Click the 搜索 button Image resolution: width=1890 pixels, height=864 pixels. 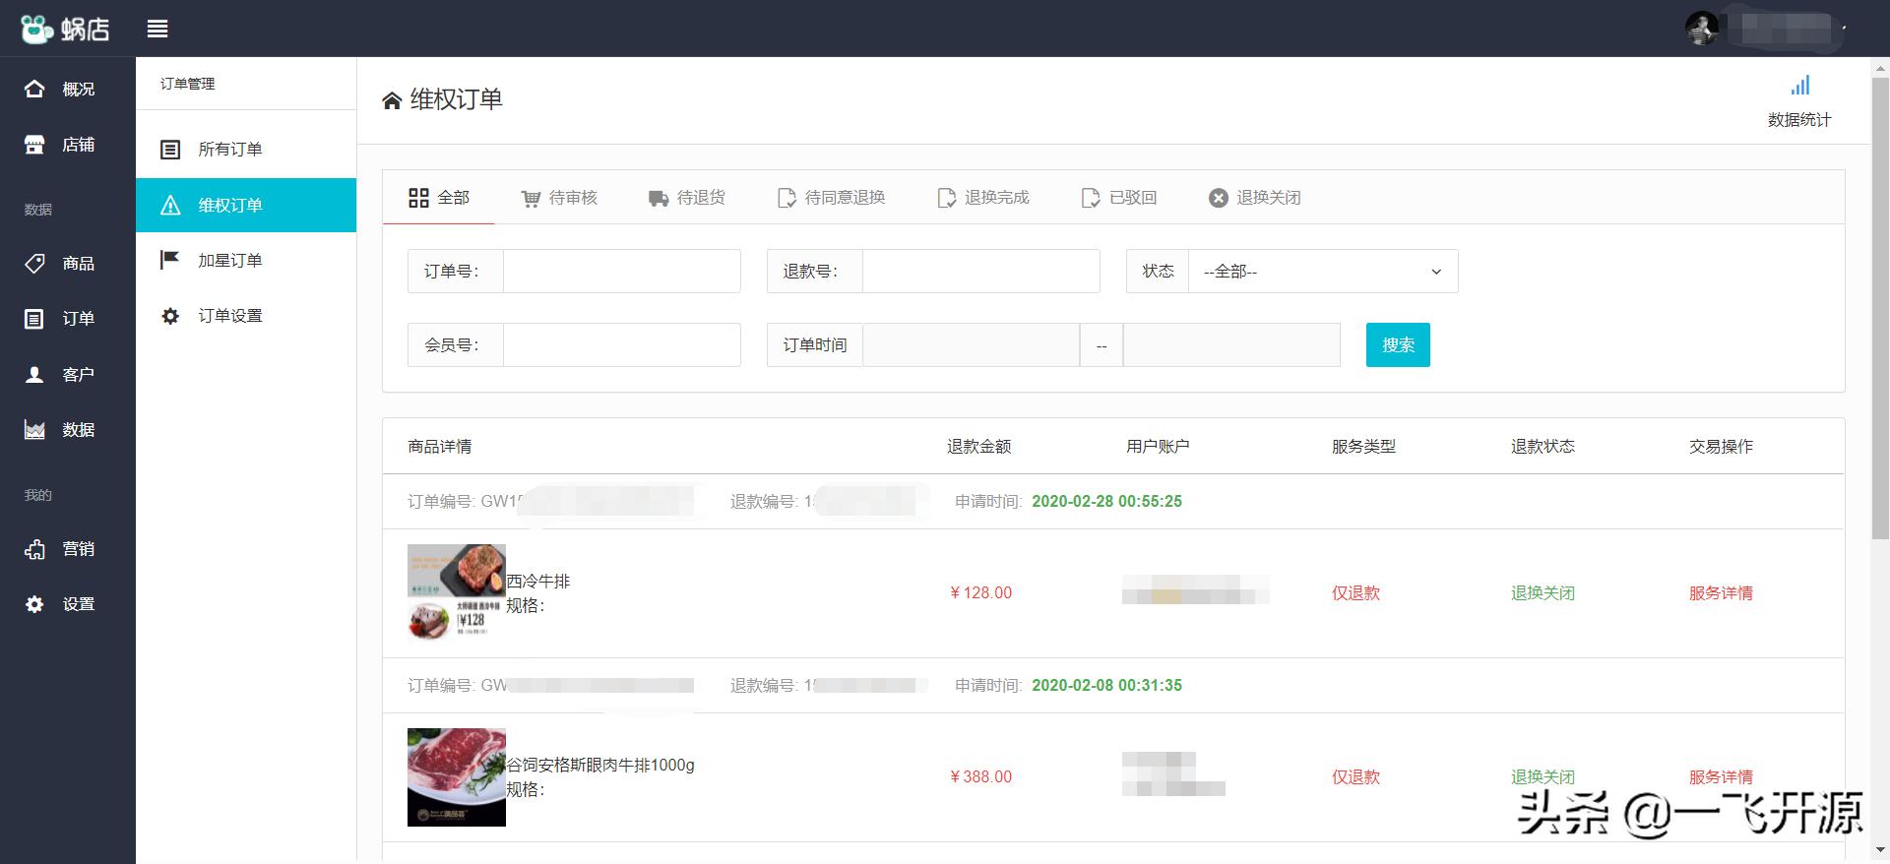pyautogui.click(x=1398, y=345)
